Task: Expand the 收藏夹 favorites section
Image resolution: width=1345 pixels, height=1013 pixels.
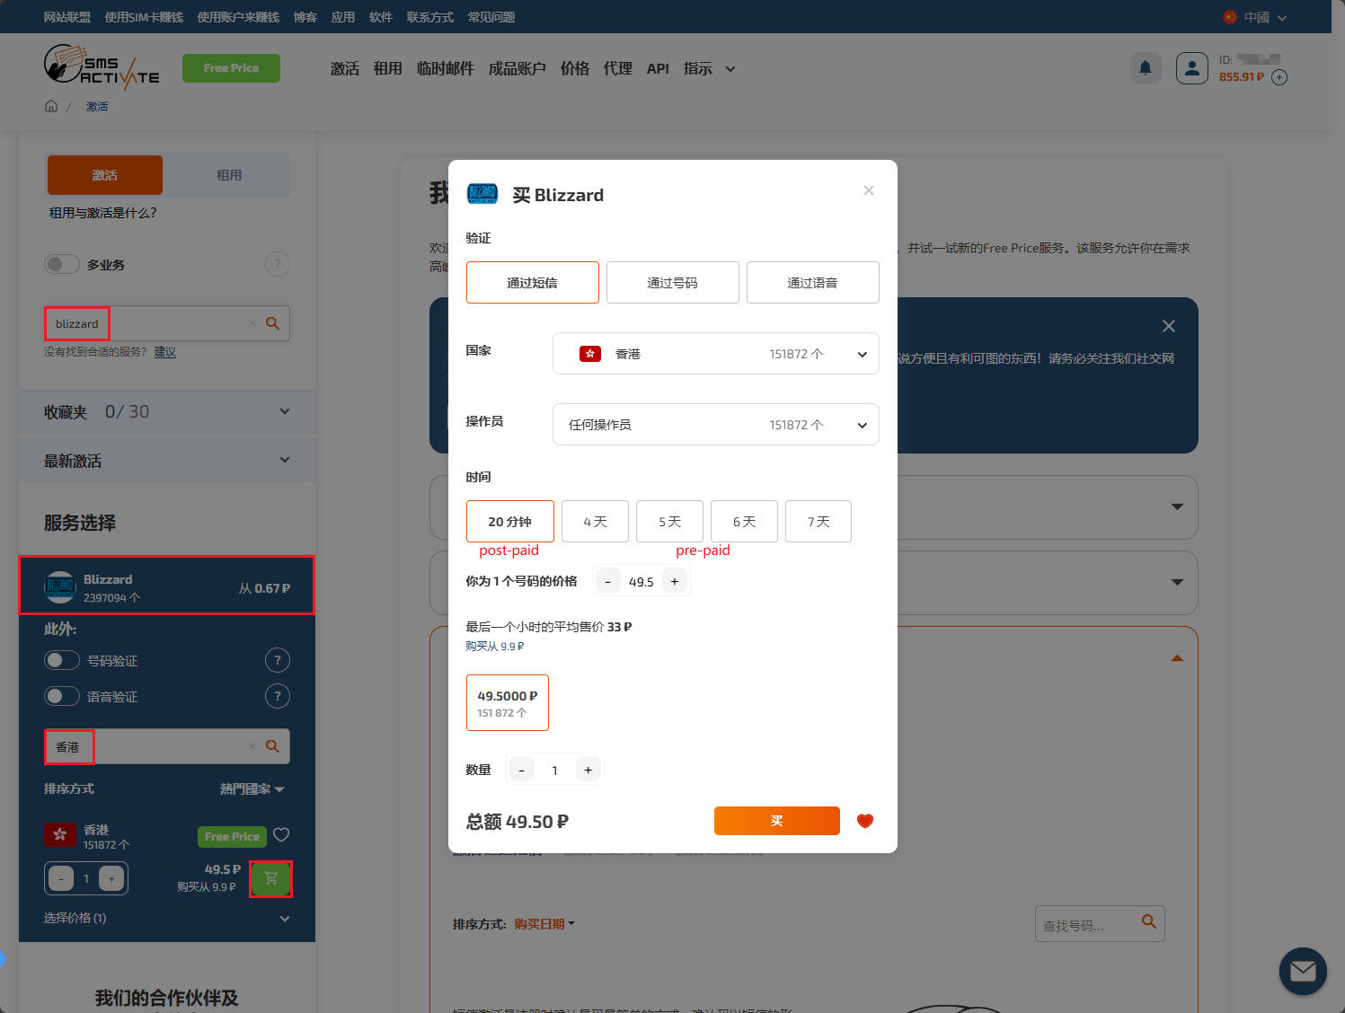Action: 167,411
